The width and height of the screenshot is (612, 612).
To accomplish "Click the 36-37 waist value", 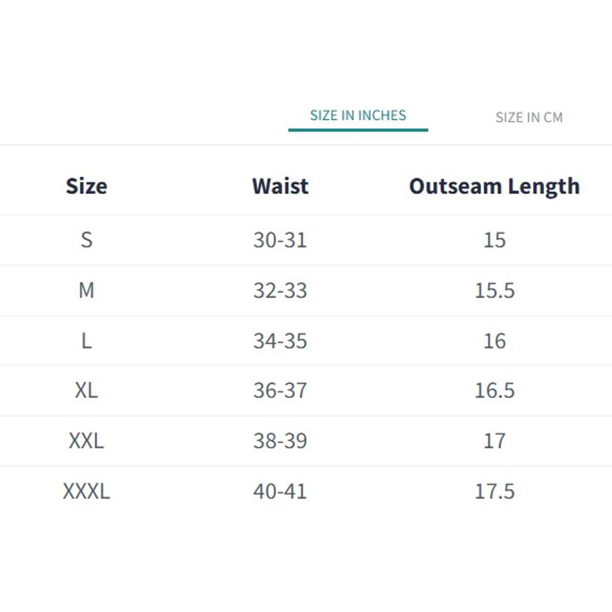I will tap(280, 391).
